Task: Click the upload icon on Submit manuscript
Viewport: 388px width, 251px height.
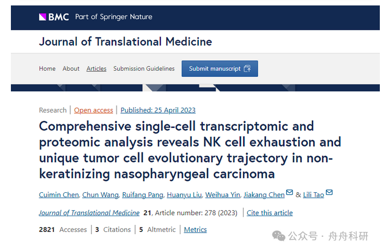Action: (247, 69)
